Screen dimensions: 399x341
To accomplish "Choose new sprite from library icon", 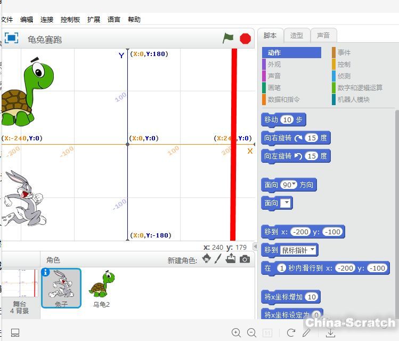I will tap(207, 259).
